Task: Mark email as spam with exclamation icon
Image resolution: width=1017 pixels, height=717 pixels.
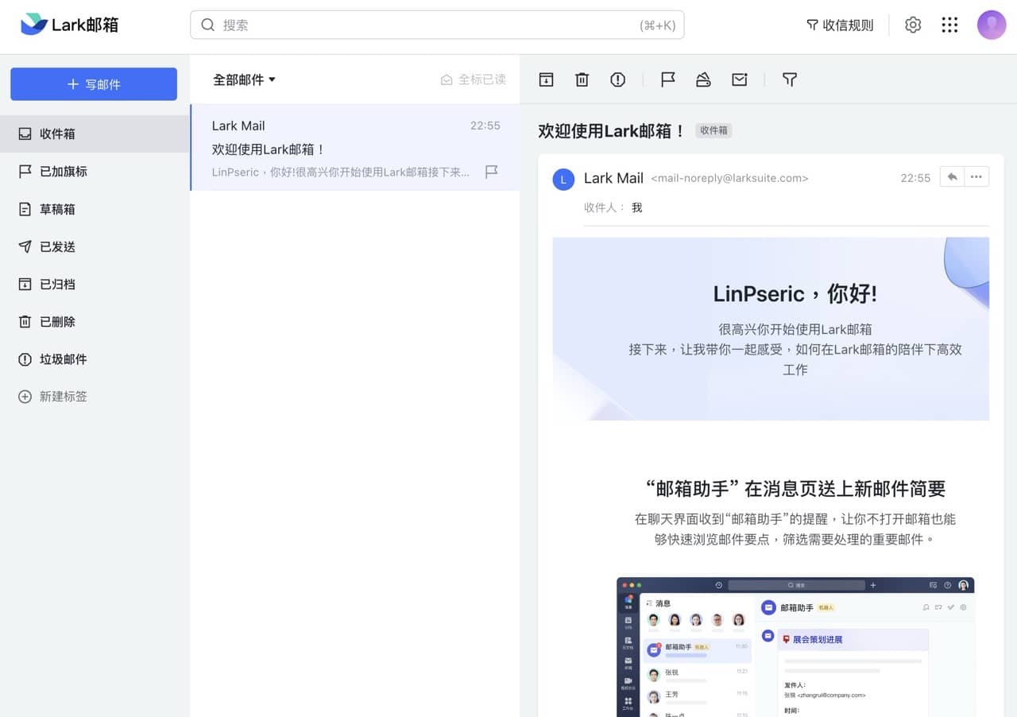Action: pyautogui.click(x=618, y=79)
